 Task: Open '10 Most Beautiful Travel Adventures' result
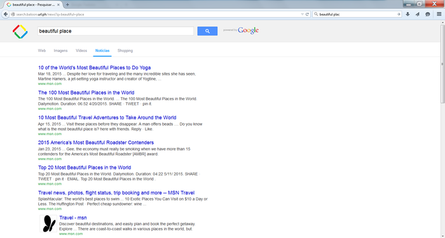pyautogui.click(x=107, y=117)
